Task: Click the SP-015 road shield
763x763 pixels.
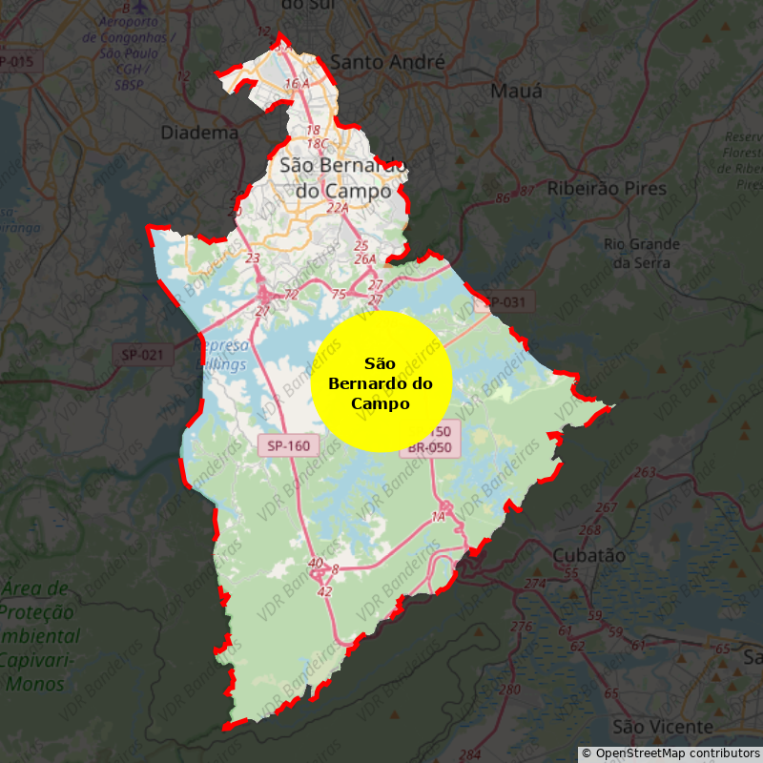Action: [x=16, y=62]
